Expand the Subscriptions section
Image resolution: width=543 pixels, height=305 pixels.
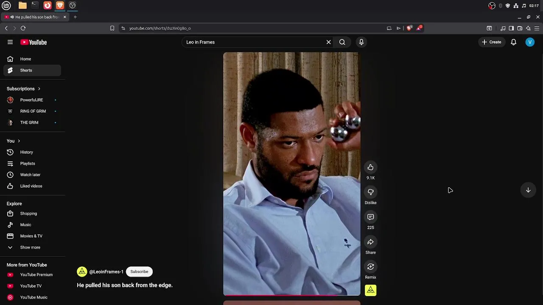[x=24, y=89]
